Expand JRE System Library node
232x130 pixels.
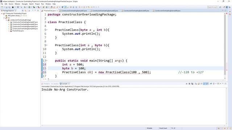click(4, 16)
